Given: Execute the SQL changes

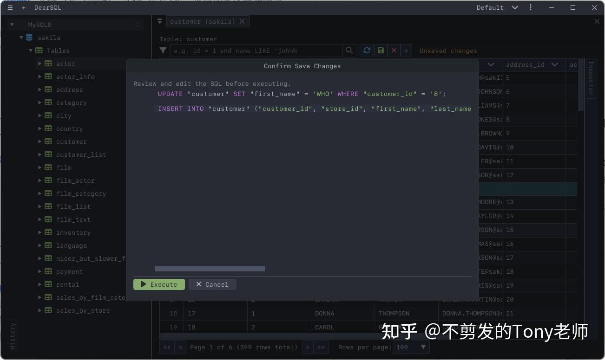Looking at the screenshot, I should pyautogui.click(x=159, y=284).
